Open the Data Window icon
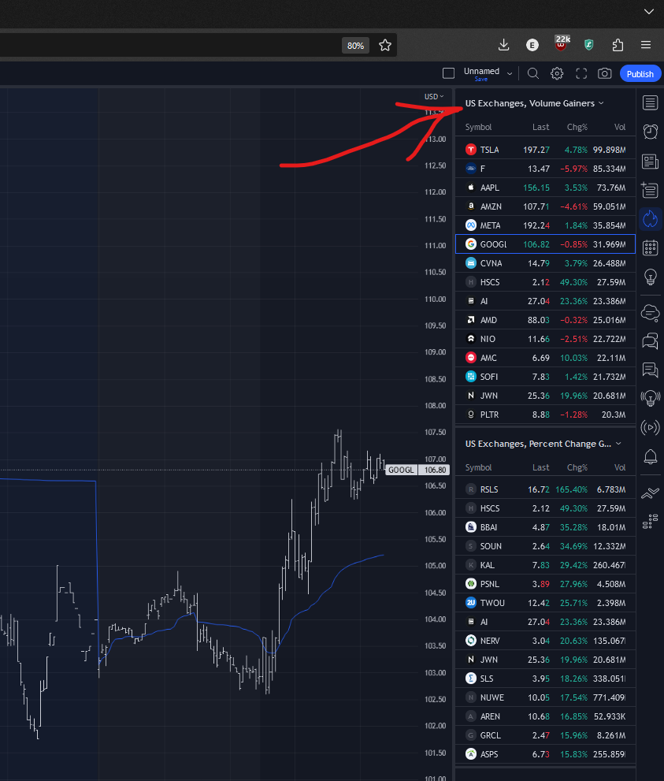Image resolution: width=664 pixels, height=781 pixels. click(650, 190)
